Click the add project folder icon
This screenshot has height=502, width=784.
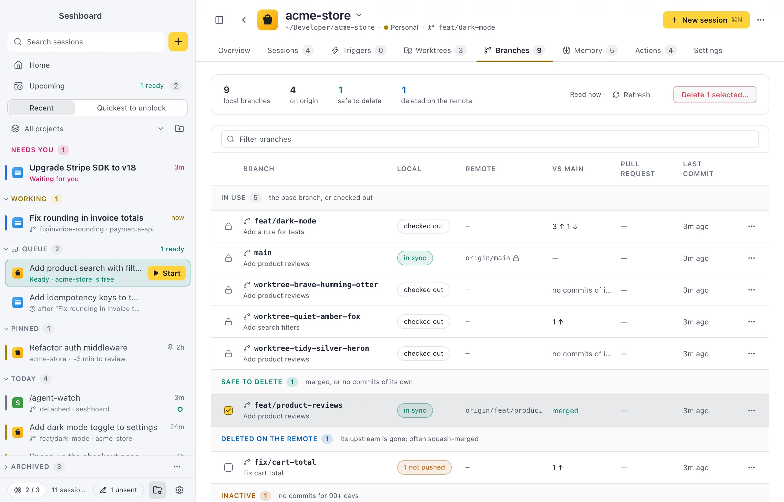(179, 129)
